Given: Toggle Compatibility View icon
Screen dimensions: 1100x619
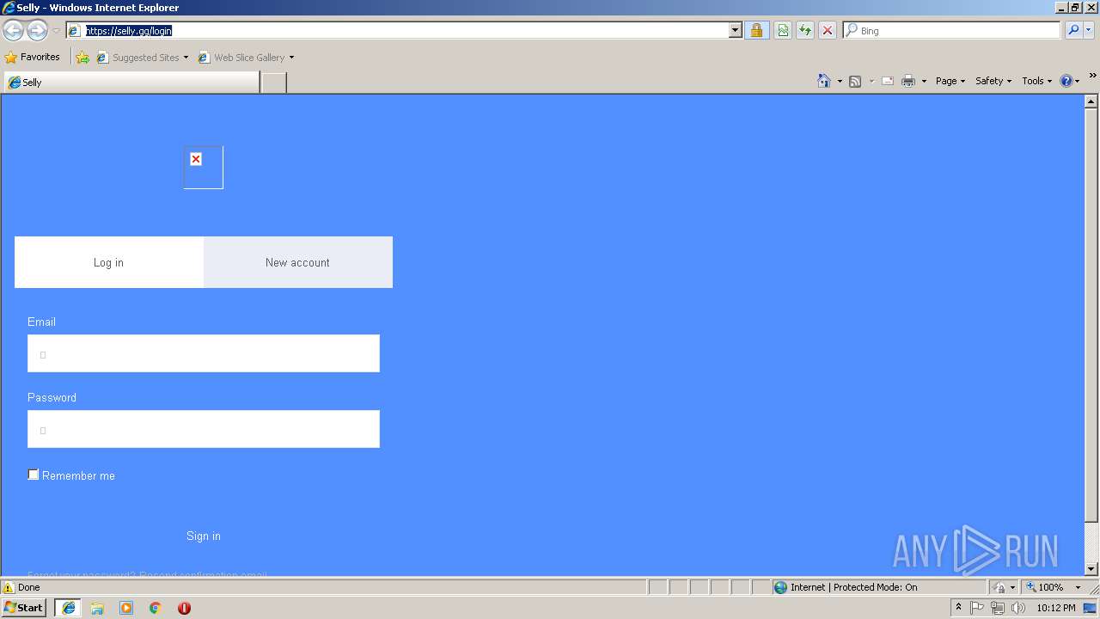Looking at the screenshot, I should (783, 30).
